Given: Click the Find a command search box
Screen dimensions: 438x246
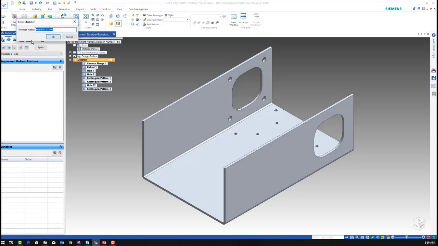Looking at the screenshot, I should click(327, 237).
